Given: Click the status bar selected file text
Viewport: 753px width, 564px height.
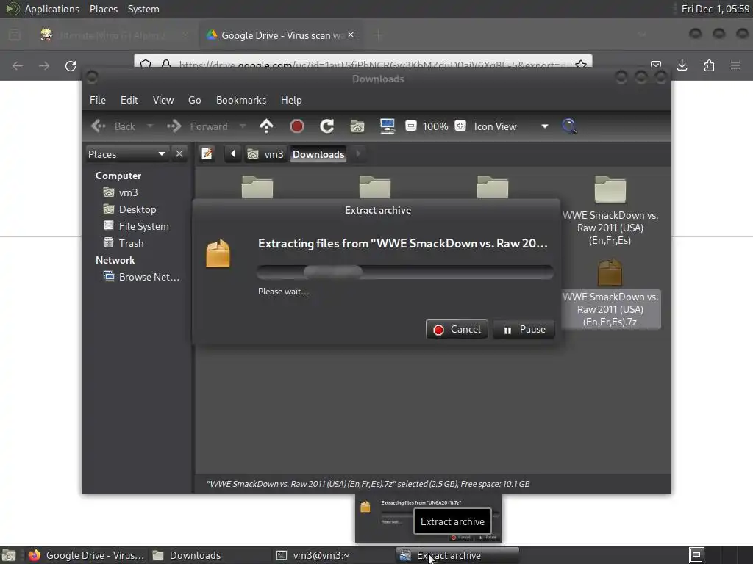Looking at the screenshot, I should 368,484.
